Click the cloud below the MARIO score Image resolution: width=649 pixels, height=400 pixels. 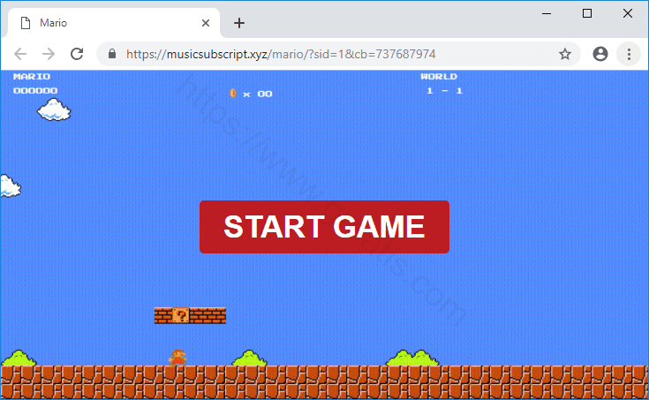pos(54,109)
